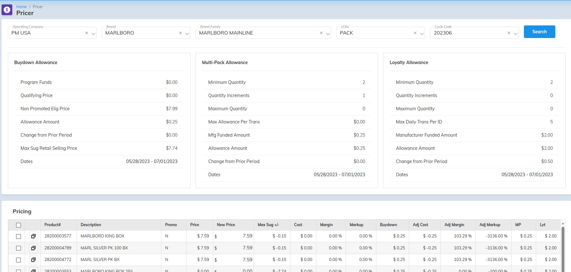The height and width of the screenshot is (272, 571).
Task: Expand the Brand Family dropdown arrow
Action: (x=328, y=34)
